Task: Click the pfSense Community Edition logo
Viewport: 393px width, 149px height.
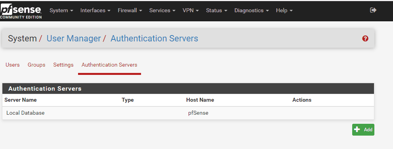Action: point(21,11)
